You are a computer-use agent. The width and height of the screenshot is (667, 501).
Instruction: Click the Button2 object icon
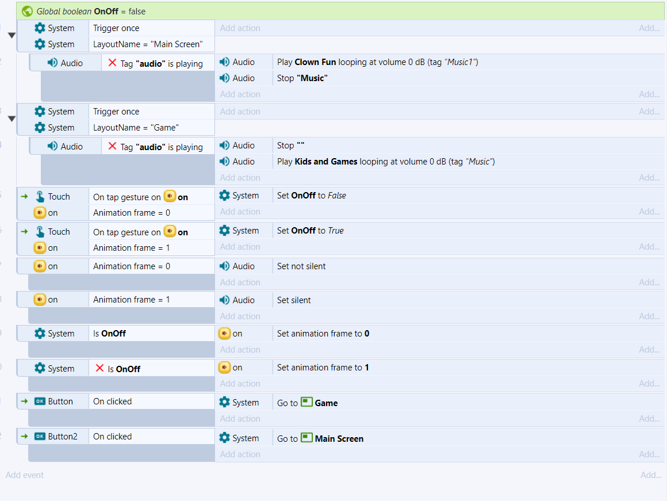coord(40,437)
